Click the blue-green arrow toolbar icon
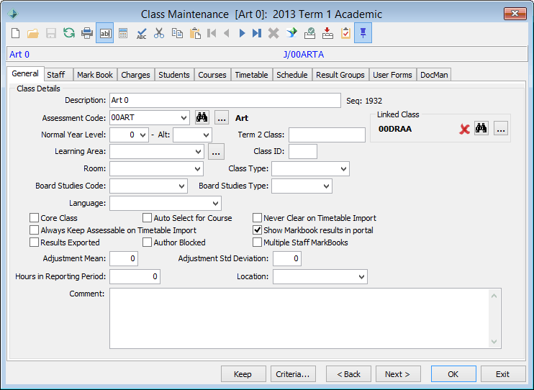Screen dimensions: 534x390 291,33
